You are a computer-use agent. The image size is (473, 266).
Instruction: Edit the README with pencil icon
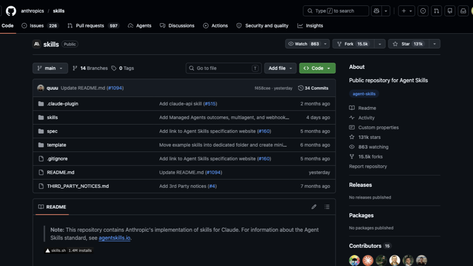(x=314, y=206)
